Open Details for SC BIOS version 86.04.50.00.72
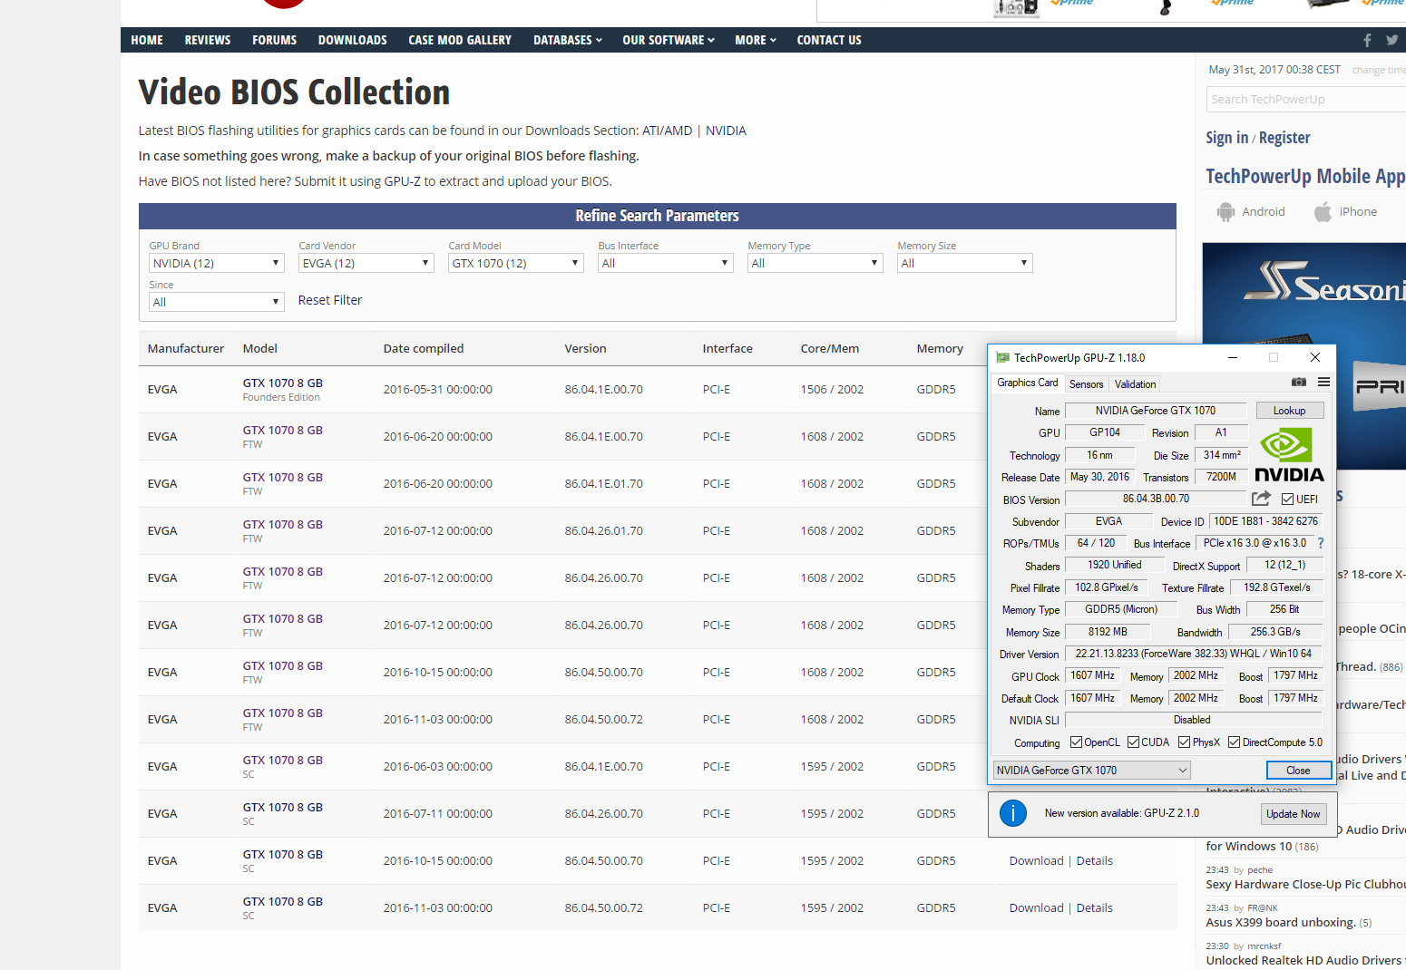This screenshot has height=970, width=1406. point(1094,907)
